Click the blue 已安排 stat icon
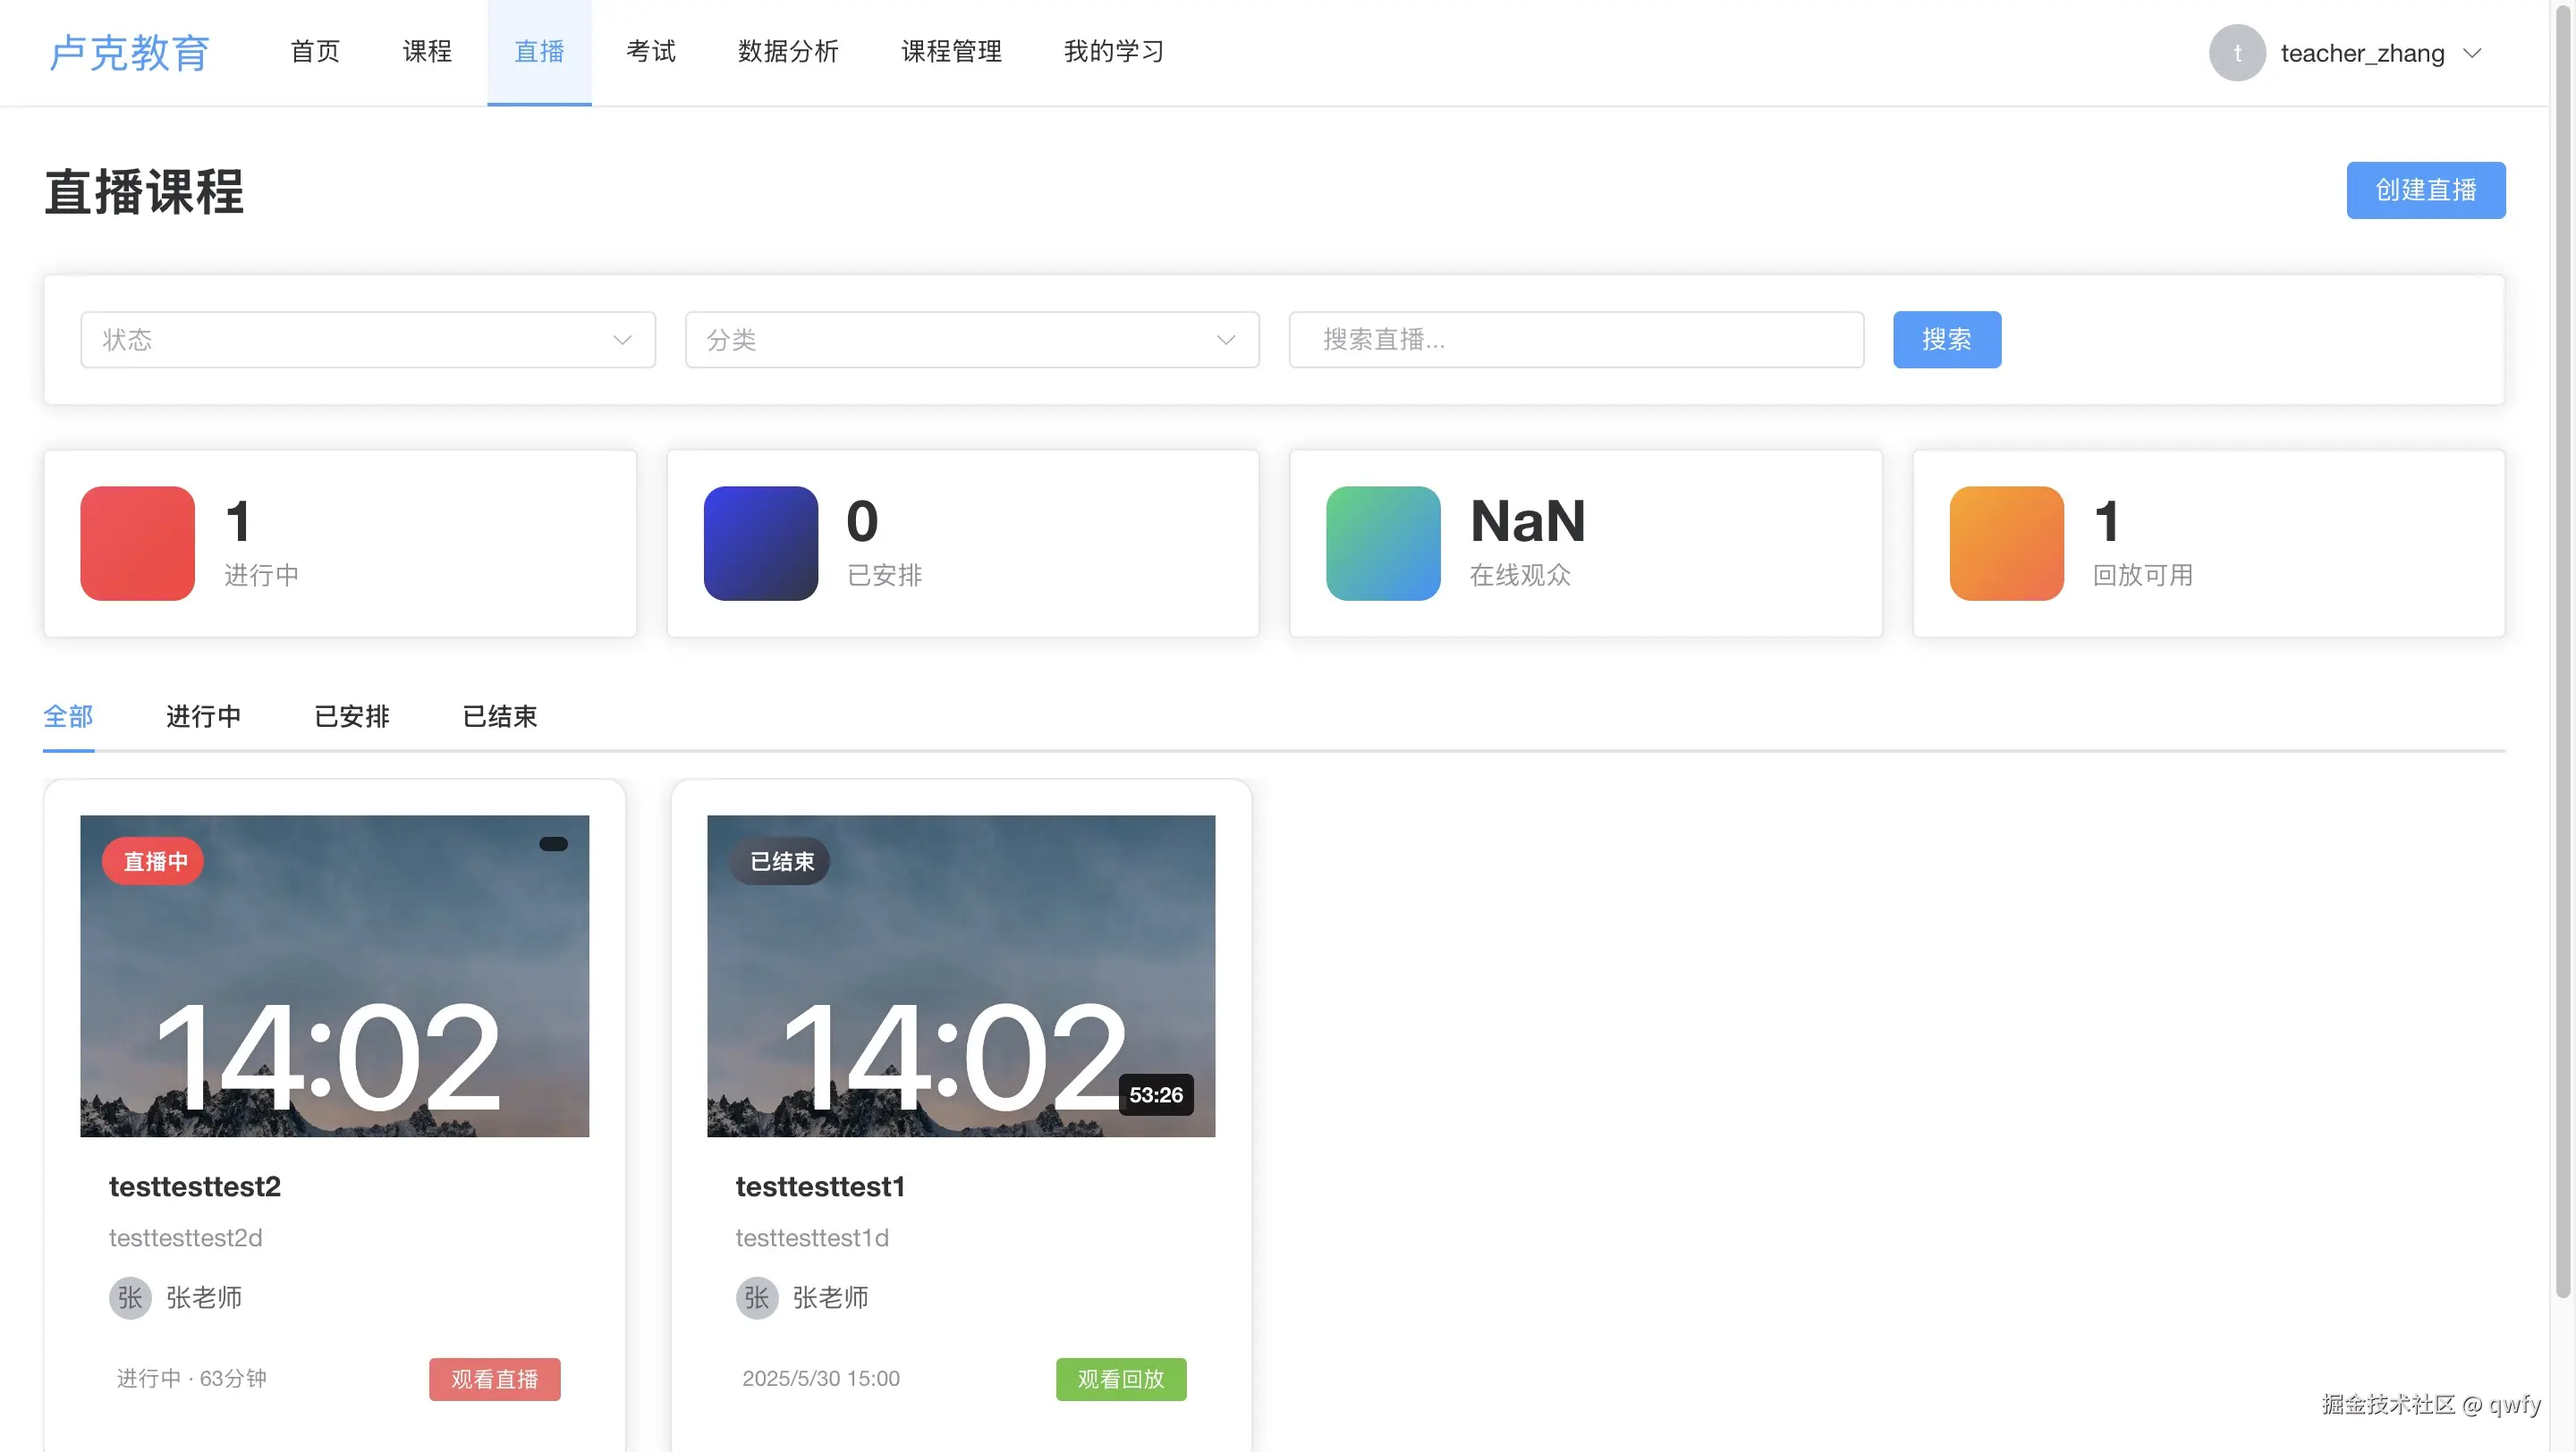Viewport: 2576px width, 1452px height. click(760, 544)
